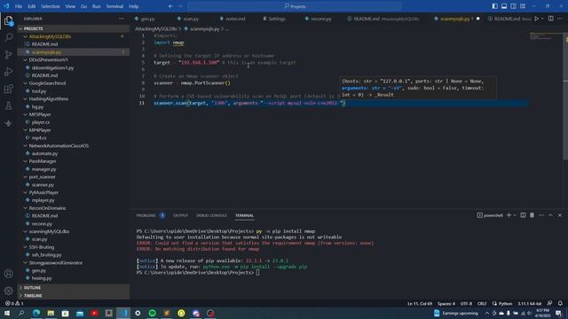Run the Python file with play button
Image resolution: width=568 pixels, height=319 pixels.
click(536, 19)
